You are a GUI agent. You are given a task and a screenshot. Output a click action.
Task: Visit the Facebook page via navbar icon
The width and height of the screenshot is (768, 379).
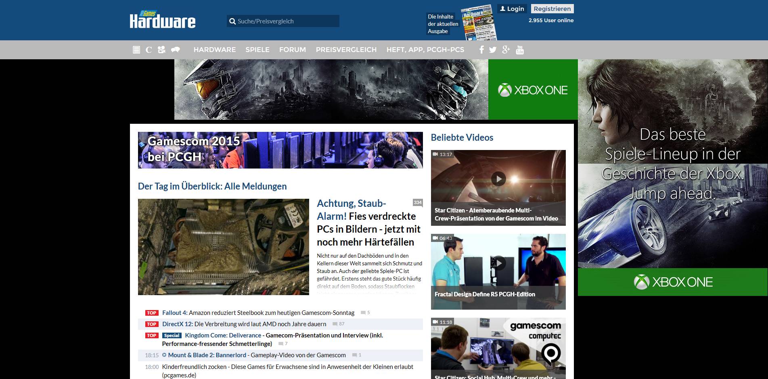pos(481,50)
